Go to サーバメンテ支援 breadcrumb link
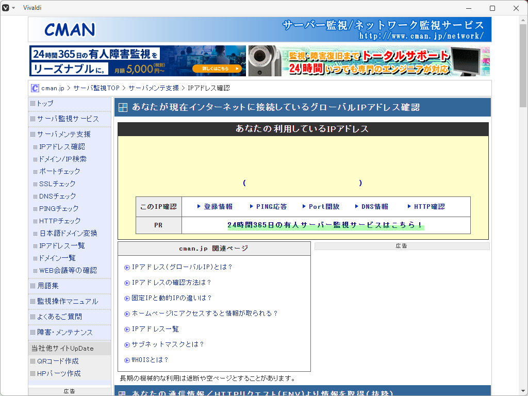The height and width of the screenshot is (396, 528). click(x=154, y=88)
